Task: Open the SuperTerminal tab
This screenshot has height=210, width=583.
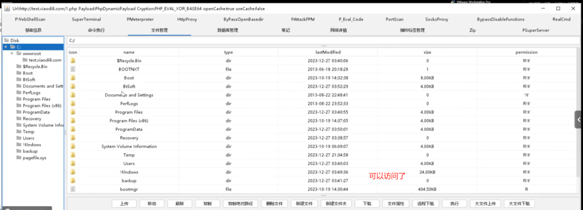Action: click(x=87, y=19)
